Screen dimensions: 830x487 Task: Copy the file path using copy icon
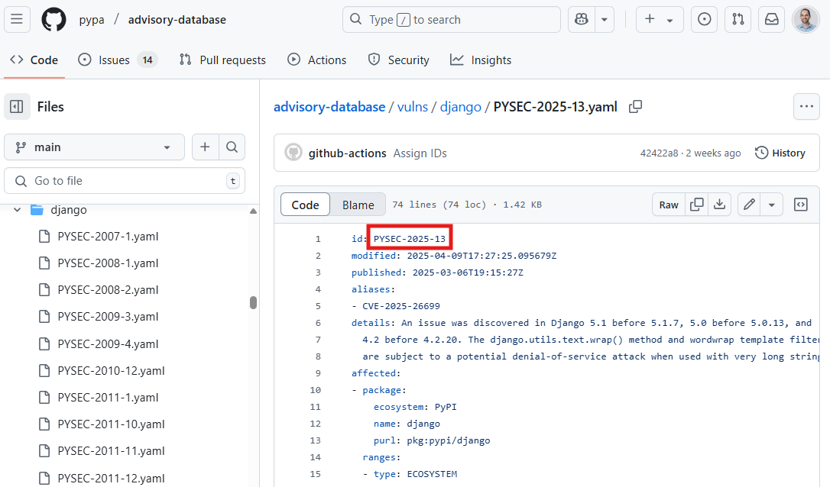click(635, 107)
